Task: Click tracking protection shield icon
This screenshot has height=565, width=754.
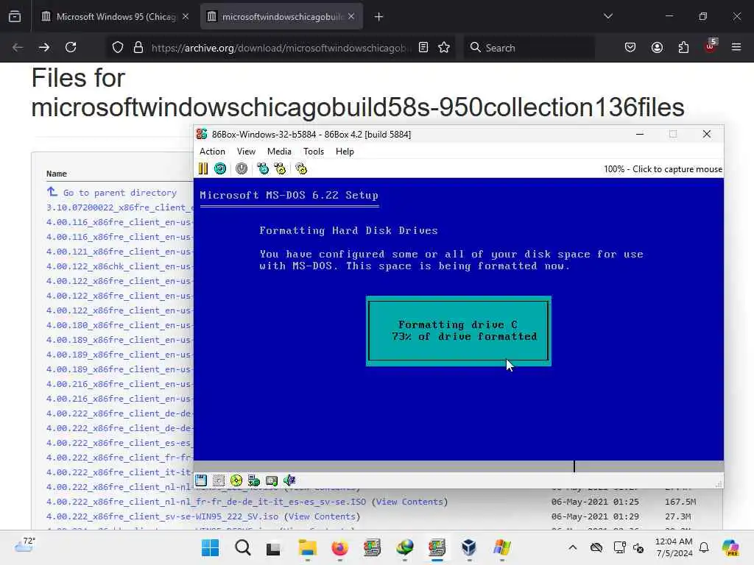Action: coord(118,48)
